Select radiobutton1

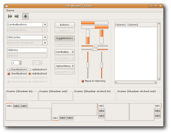[30, 70]
